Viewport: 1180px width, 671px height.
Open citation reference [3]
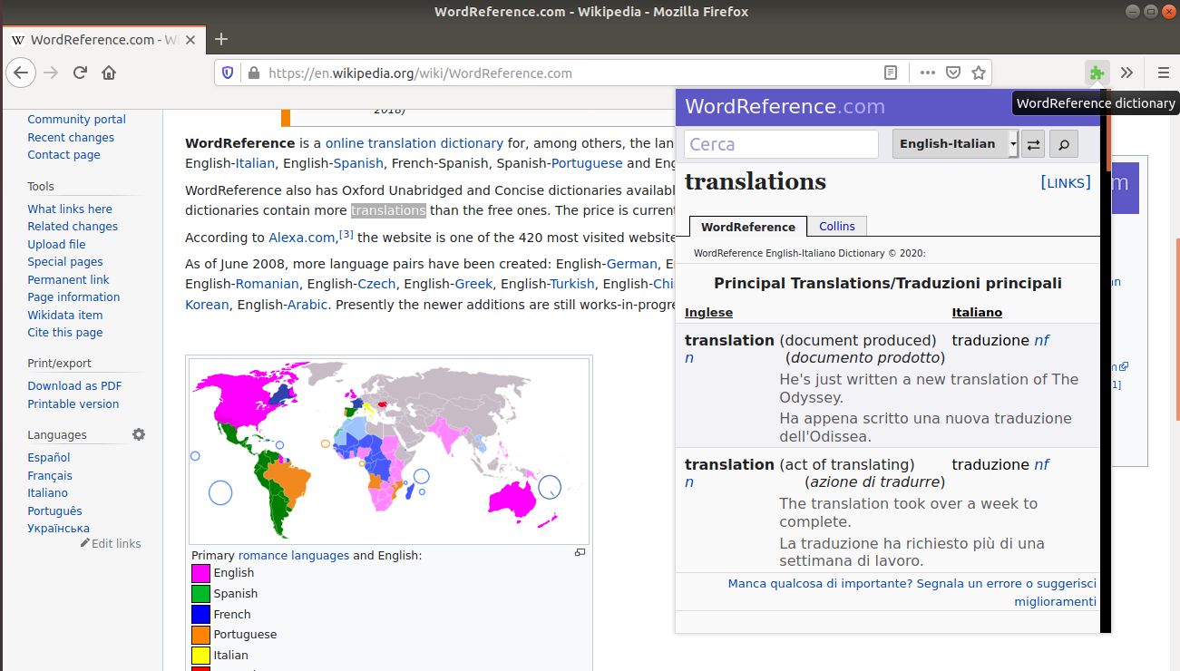tap(346, 235)
